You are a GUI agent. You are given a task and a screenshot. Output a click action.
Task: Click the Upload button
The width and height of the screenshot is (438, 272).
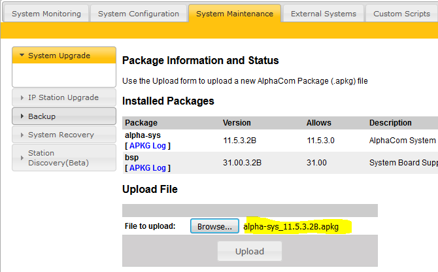pos(249,251)
